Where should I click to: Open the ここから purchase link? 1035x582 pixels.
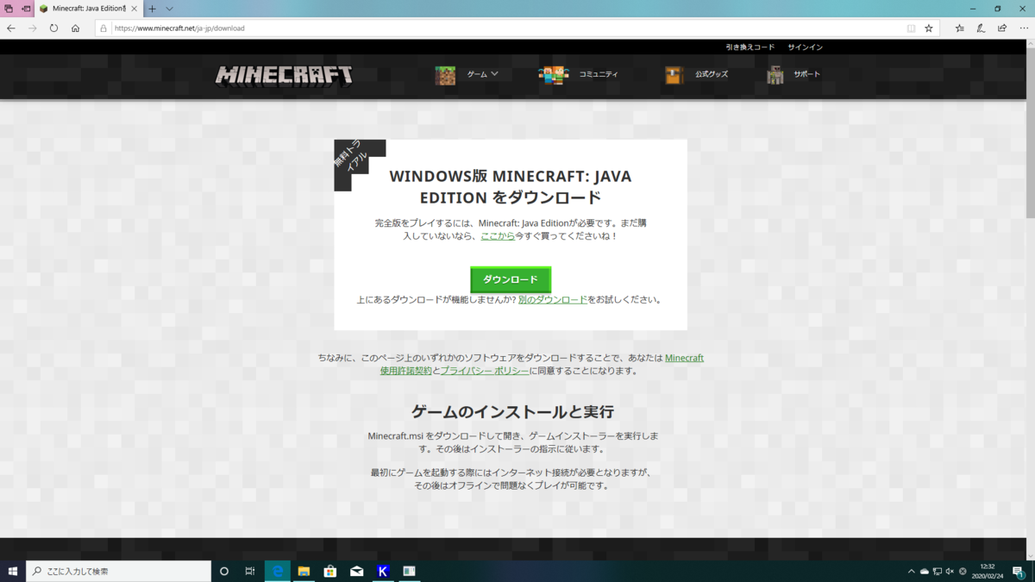[498, 235]
